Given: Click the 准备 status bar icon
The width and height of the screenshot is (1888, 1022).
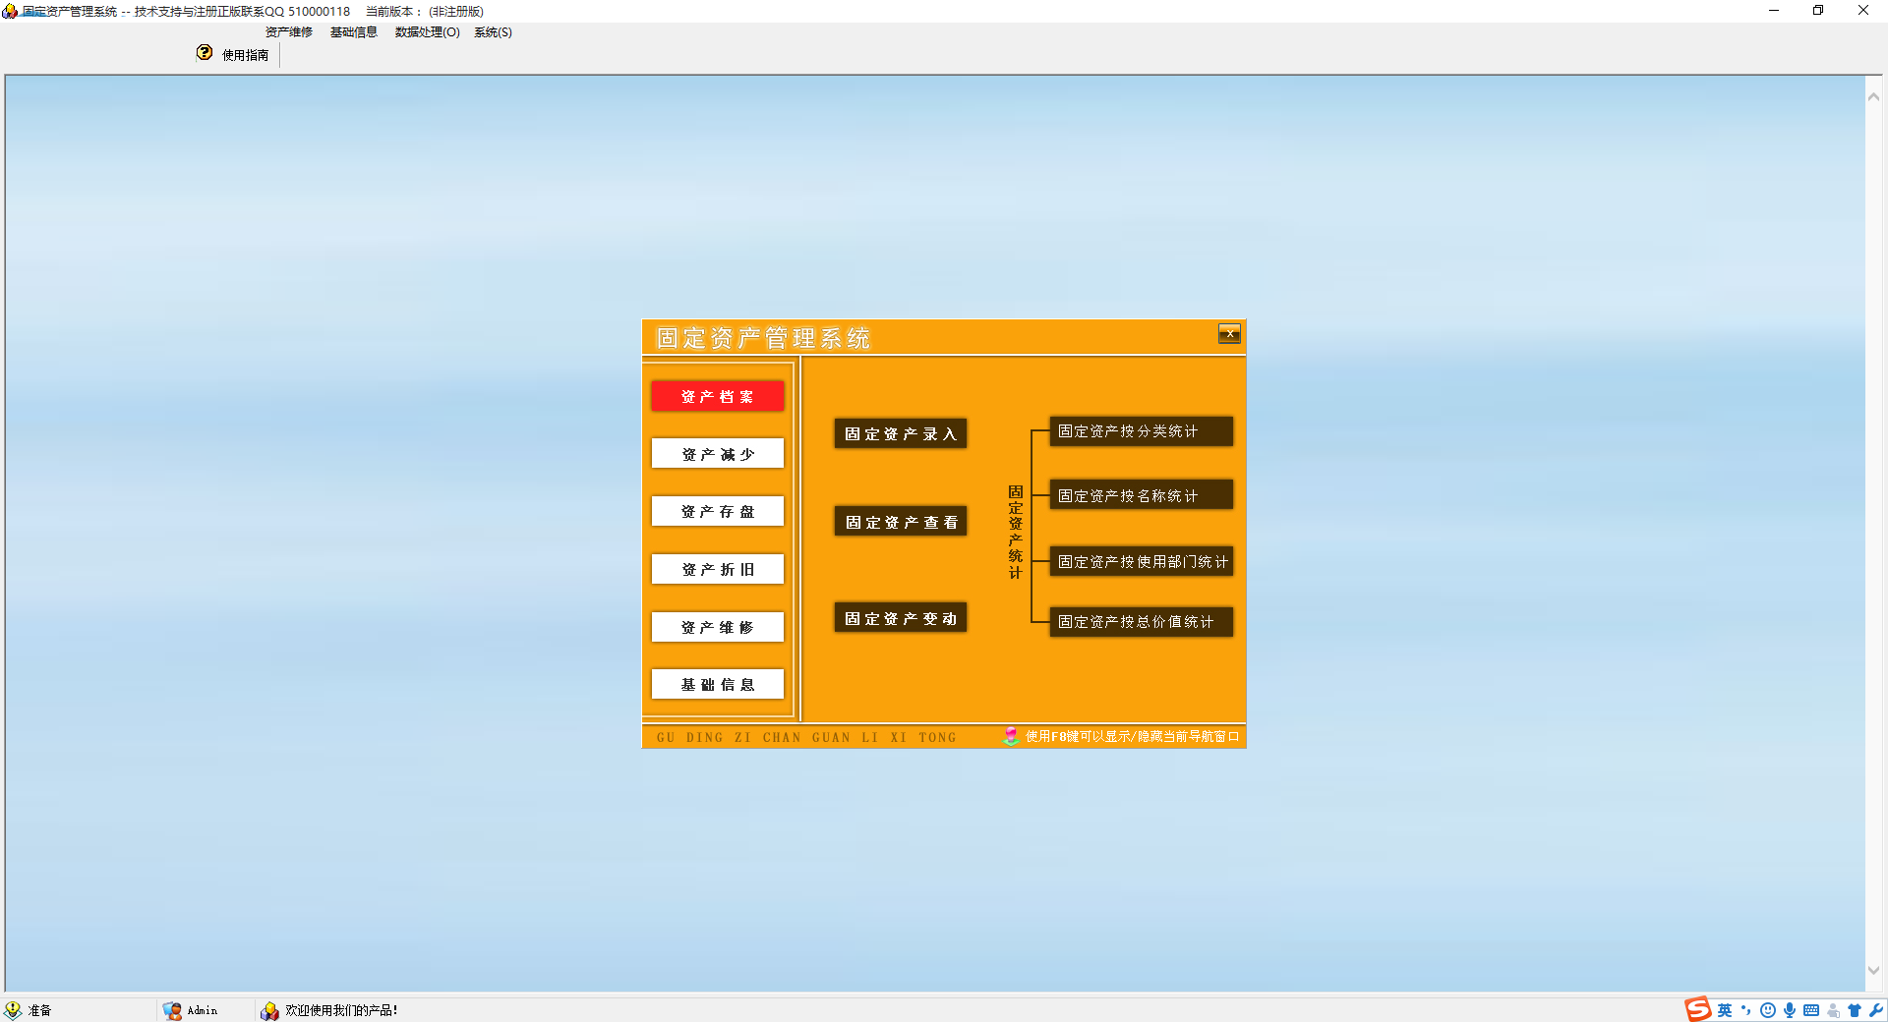Looking at the screenshot, I should point(13,1010).
